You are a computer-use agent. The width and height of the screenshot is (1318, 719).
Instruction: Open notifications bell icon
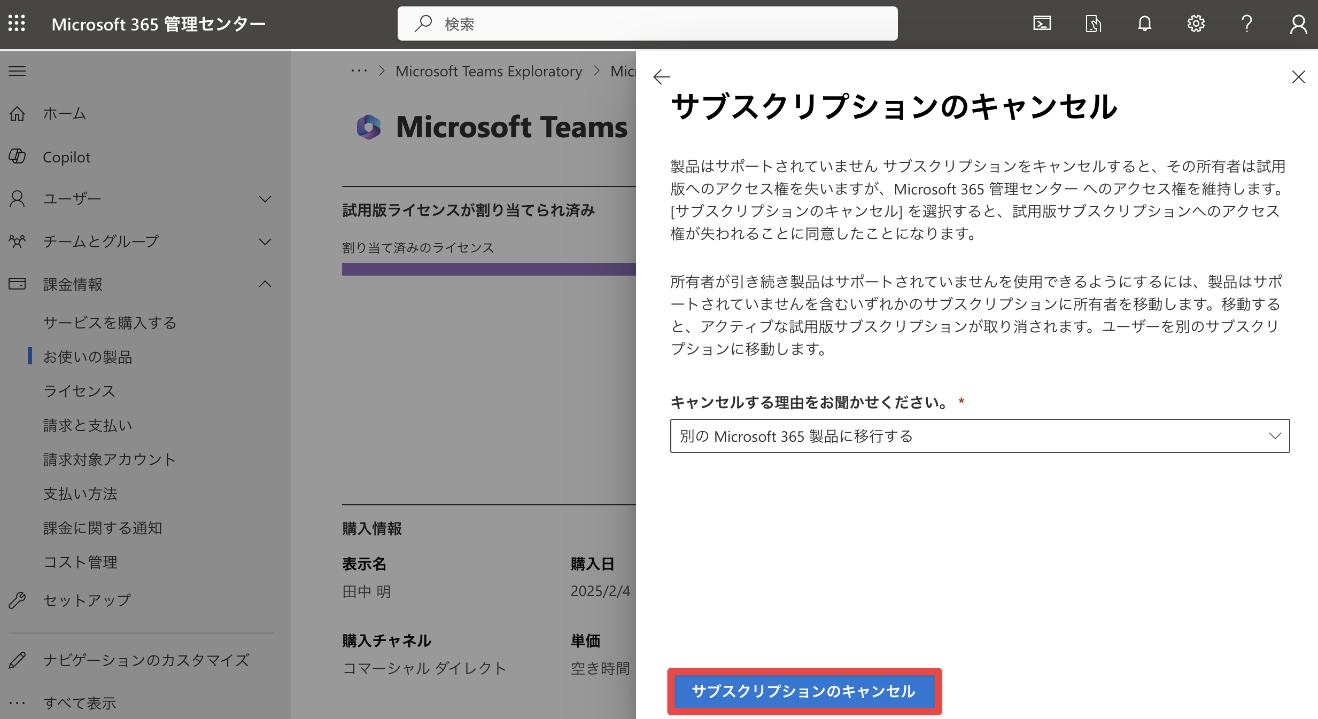[x=1144, y=24]
